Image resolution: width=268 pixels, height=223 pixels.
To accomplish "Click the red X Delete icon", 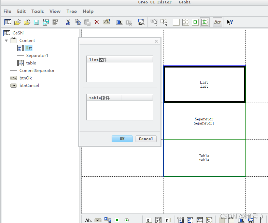I will [x=97, y=22].
